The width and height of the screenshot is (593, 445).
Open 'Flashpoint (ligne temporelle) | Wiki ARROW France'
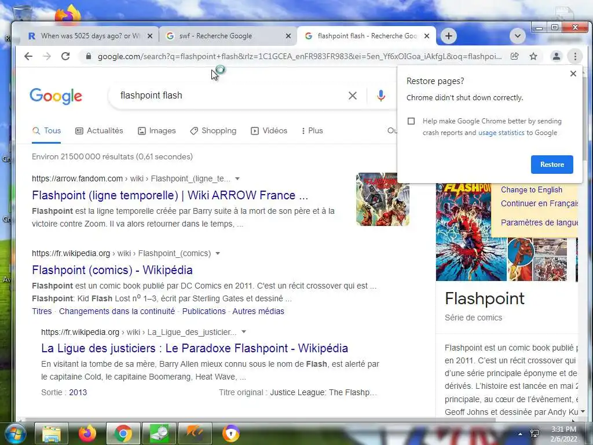coord(170,195)
